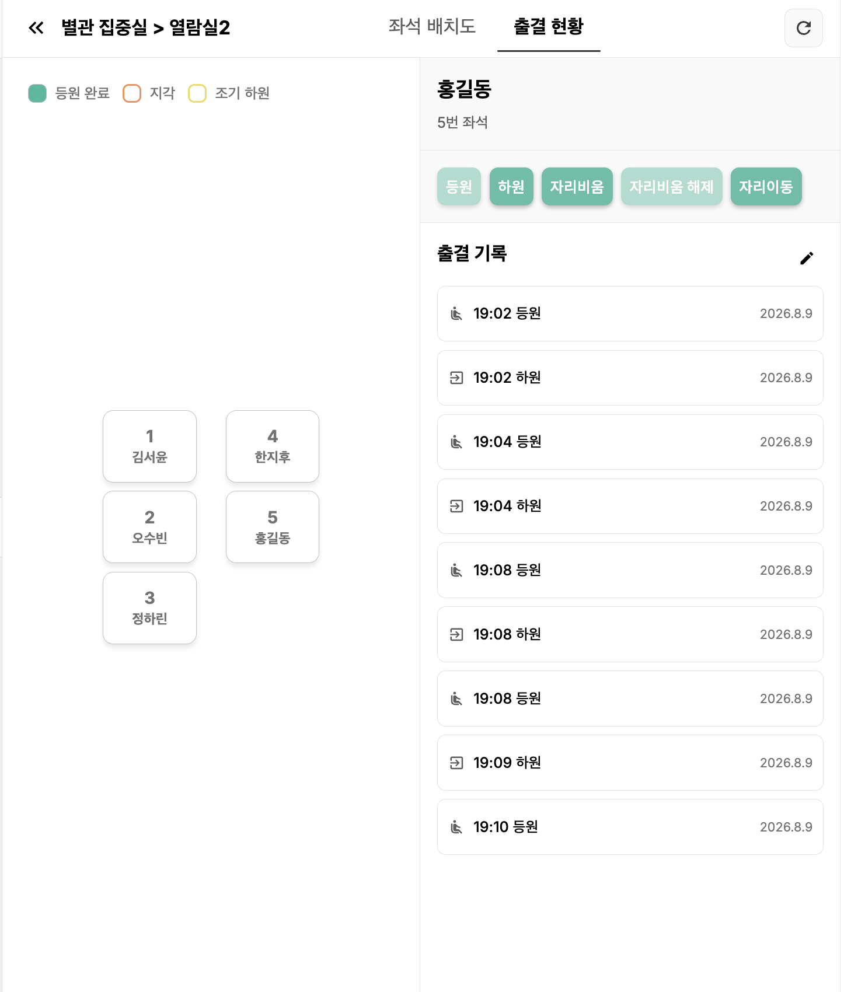Mark the seat away with the 자리비움 button
Screen dimensions: 844x992
pos(577,187)
